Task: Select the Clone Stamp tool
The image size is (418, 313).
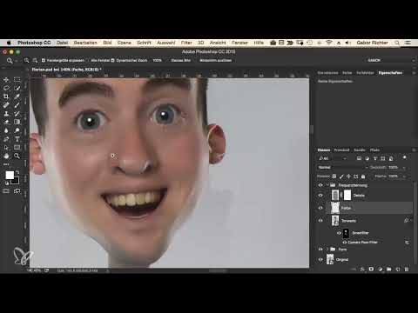Action: tap(6, 113)
